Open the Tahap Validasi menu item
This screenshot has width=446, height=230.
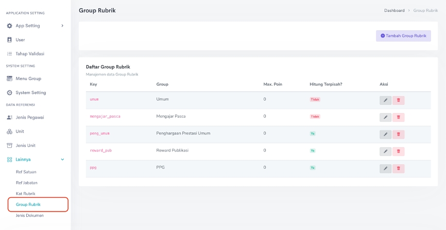30,53
